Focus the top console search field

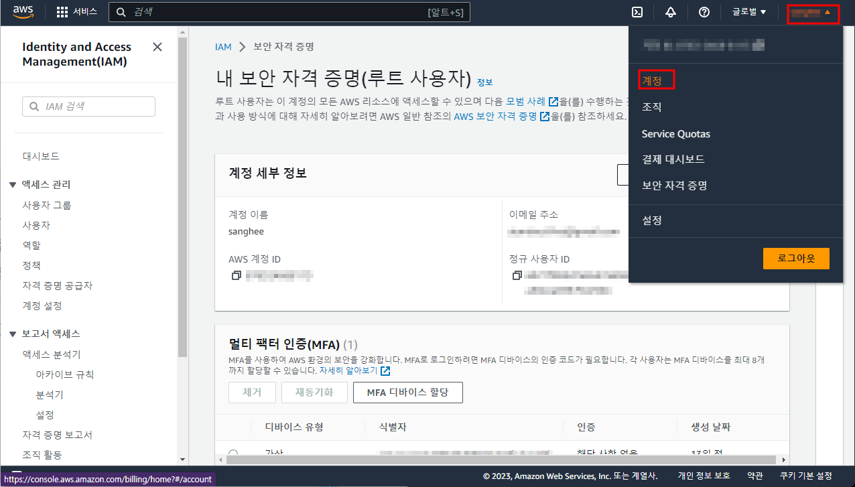click(289, 12)
